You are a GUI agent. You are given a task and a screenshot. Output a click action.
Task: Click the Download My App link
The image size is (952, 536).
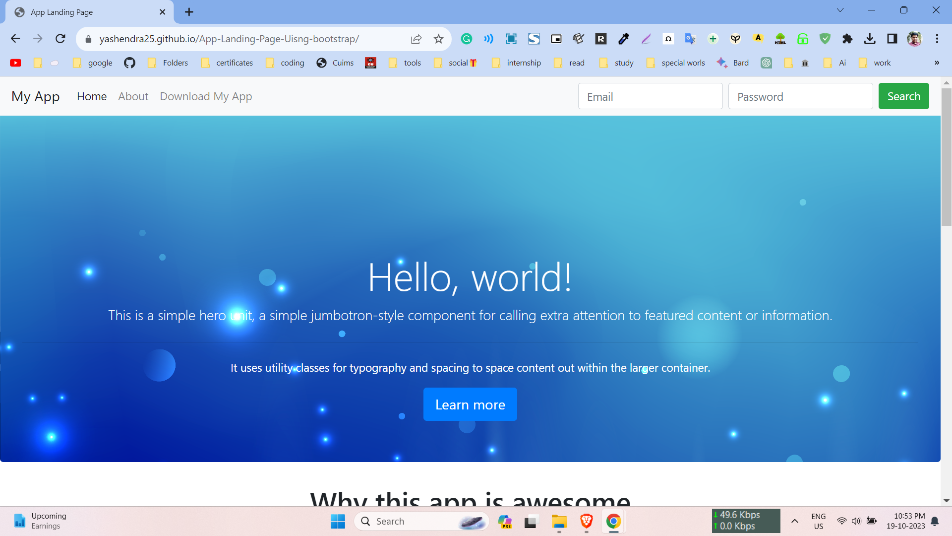tap(206, 96)
